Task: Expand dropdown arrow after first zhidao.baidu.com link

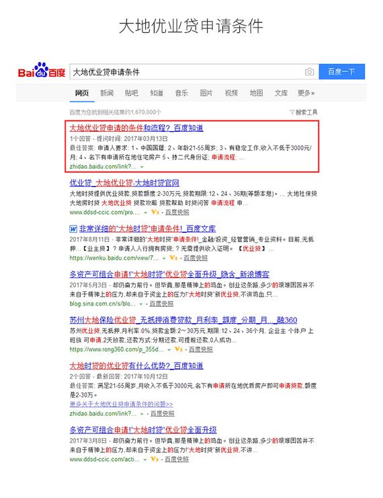Action: pyautogui.click(x=142, y=167)
